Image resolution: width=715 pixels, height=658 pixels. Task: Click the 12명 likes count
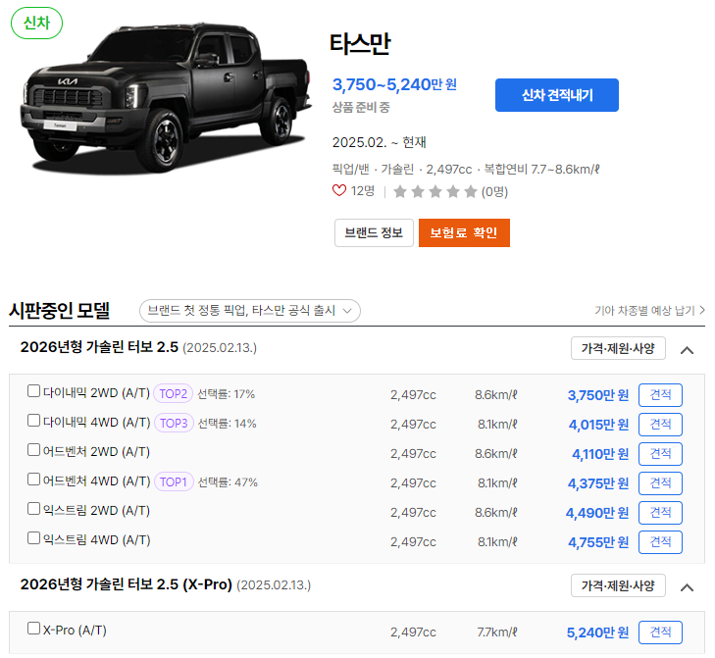tap(363, 191)
